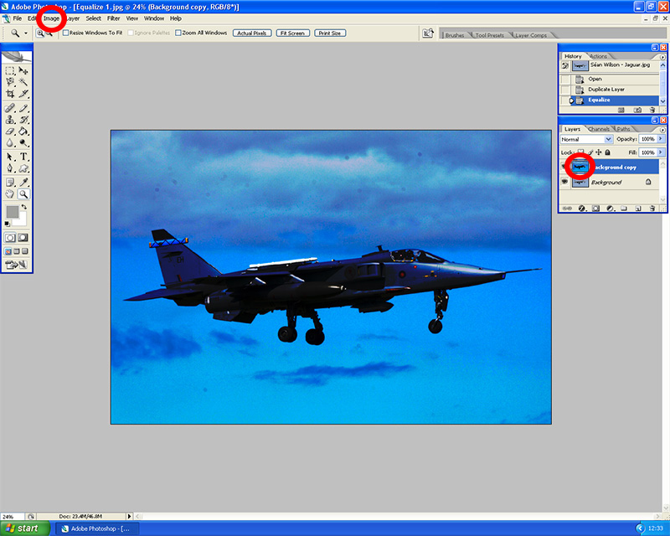Image resolution: width=670 pixels, height=536 pixels.
Task: Click the Print Size button
Action: (330, 33)
